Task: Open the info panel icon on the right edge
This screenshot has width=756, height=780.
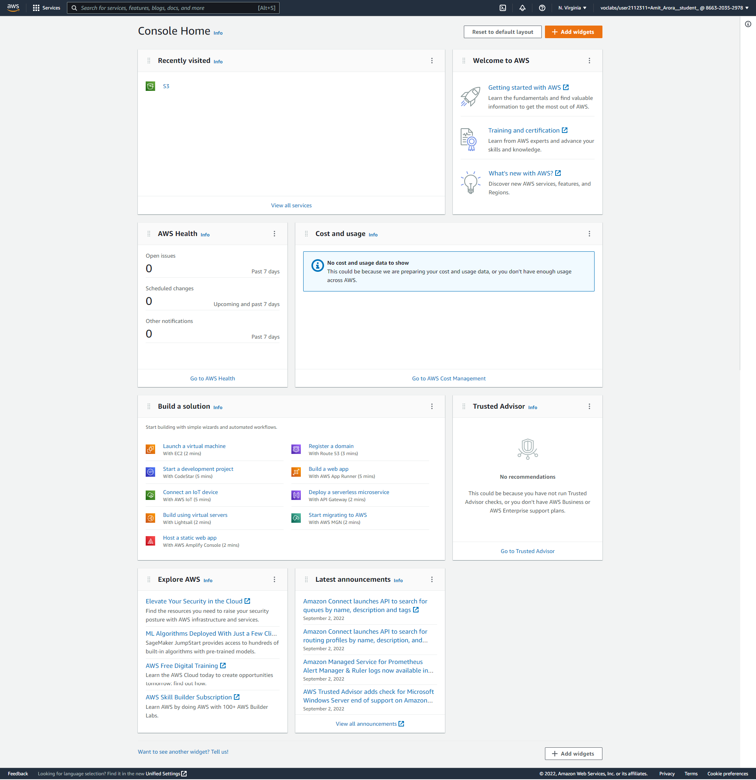Action: click(x=748, y=24)
